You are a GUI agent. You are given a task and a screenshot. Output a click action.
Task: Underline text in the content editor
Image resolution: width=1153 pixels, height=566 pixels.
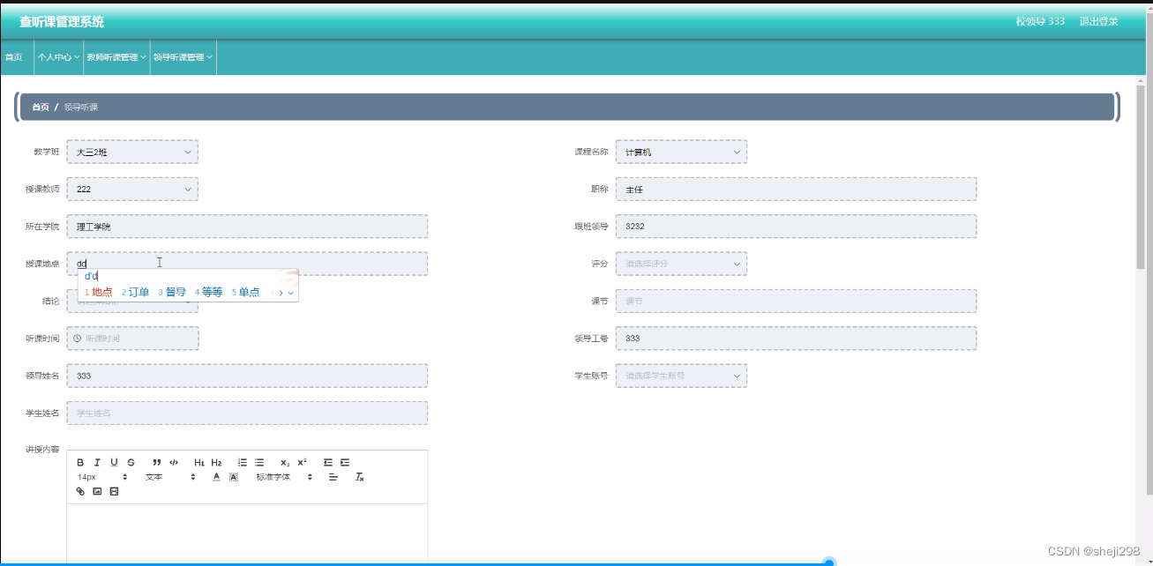(x=114, y=462)
